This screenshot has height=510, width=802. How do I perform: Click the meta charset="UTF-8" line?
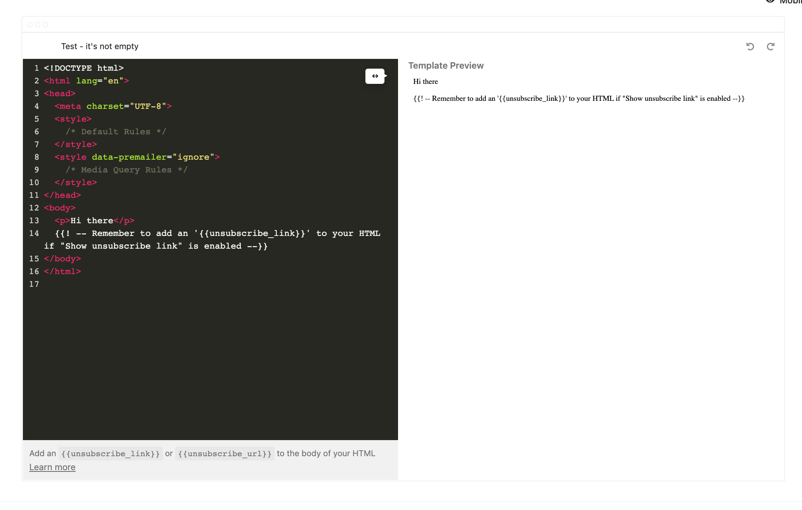point(113,106)
